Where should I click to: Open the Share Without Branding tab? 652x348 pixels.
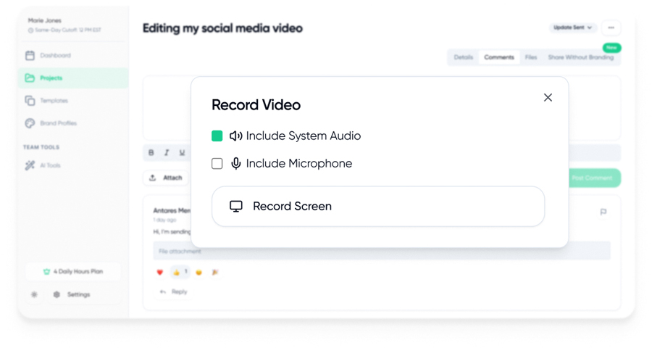click(x=580, y=57)
